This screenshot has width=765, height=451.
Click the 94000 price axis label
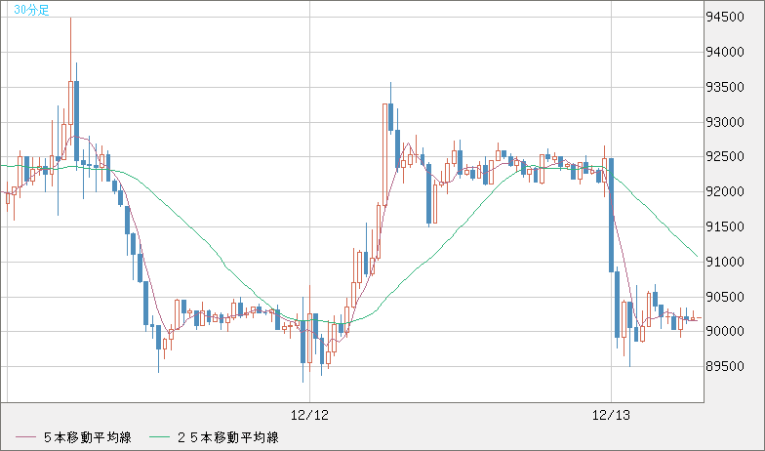[729, 52]
